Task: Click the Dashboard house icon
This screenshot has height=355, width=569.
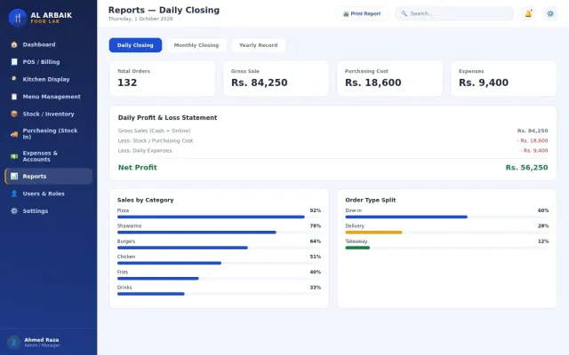Action: tap(14, 44)
